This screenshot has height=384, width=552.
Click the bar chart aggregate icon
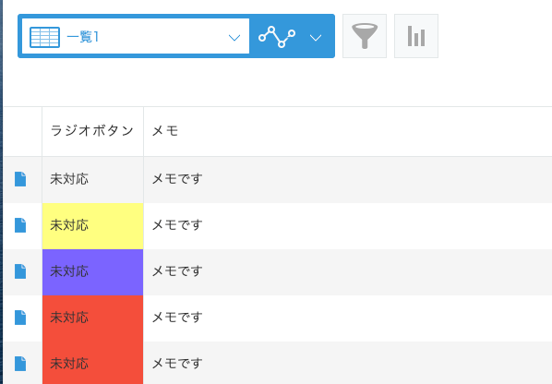coord(416,36)
